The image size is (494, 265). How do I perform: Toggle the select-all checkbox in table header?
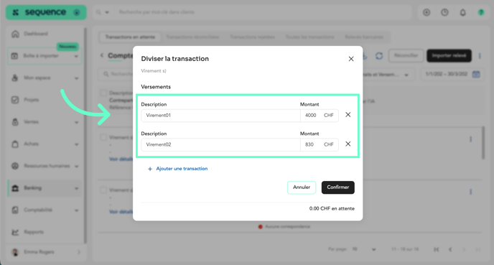(x=103, y=93)
